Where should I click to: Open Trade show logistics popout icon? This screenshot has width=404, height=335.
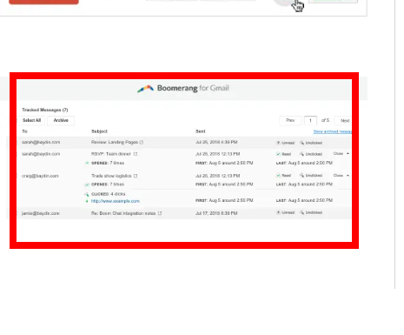(136, 176)
